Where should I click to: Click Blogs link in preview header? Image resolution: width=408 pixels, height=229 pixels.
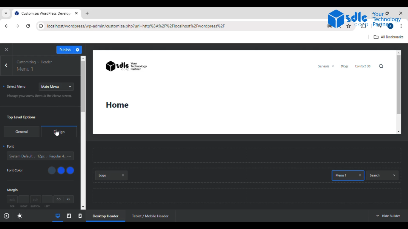(x=344, y=66)
